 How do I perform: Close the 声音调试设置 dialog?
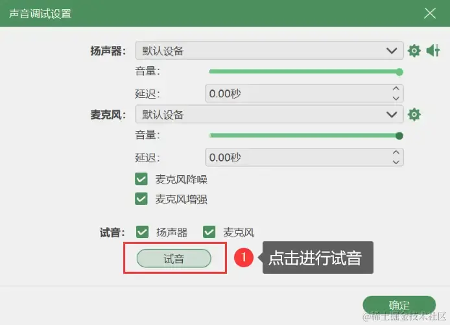tap(430, 13)
